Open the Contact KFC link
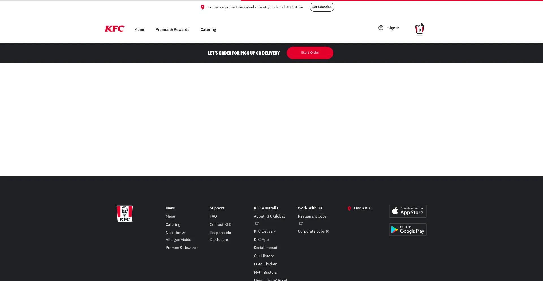The width and height of the screenshot is (543, 281). (220, 224)
